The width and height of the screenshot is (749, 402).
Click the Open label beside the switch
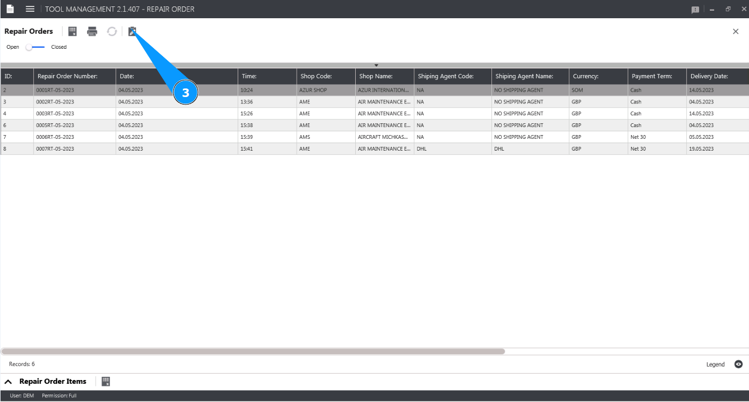[x=13, y=47]
